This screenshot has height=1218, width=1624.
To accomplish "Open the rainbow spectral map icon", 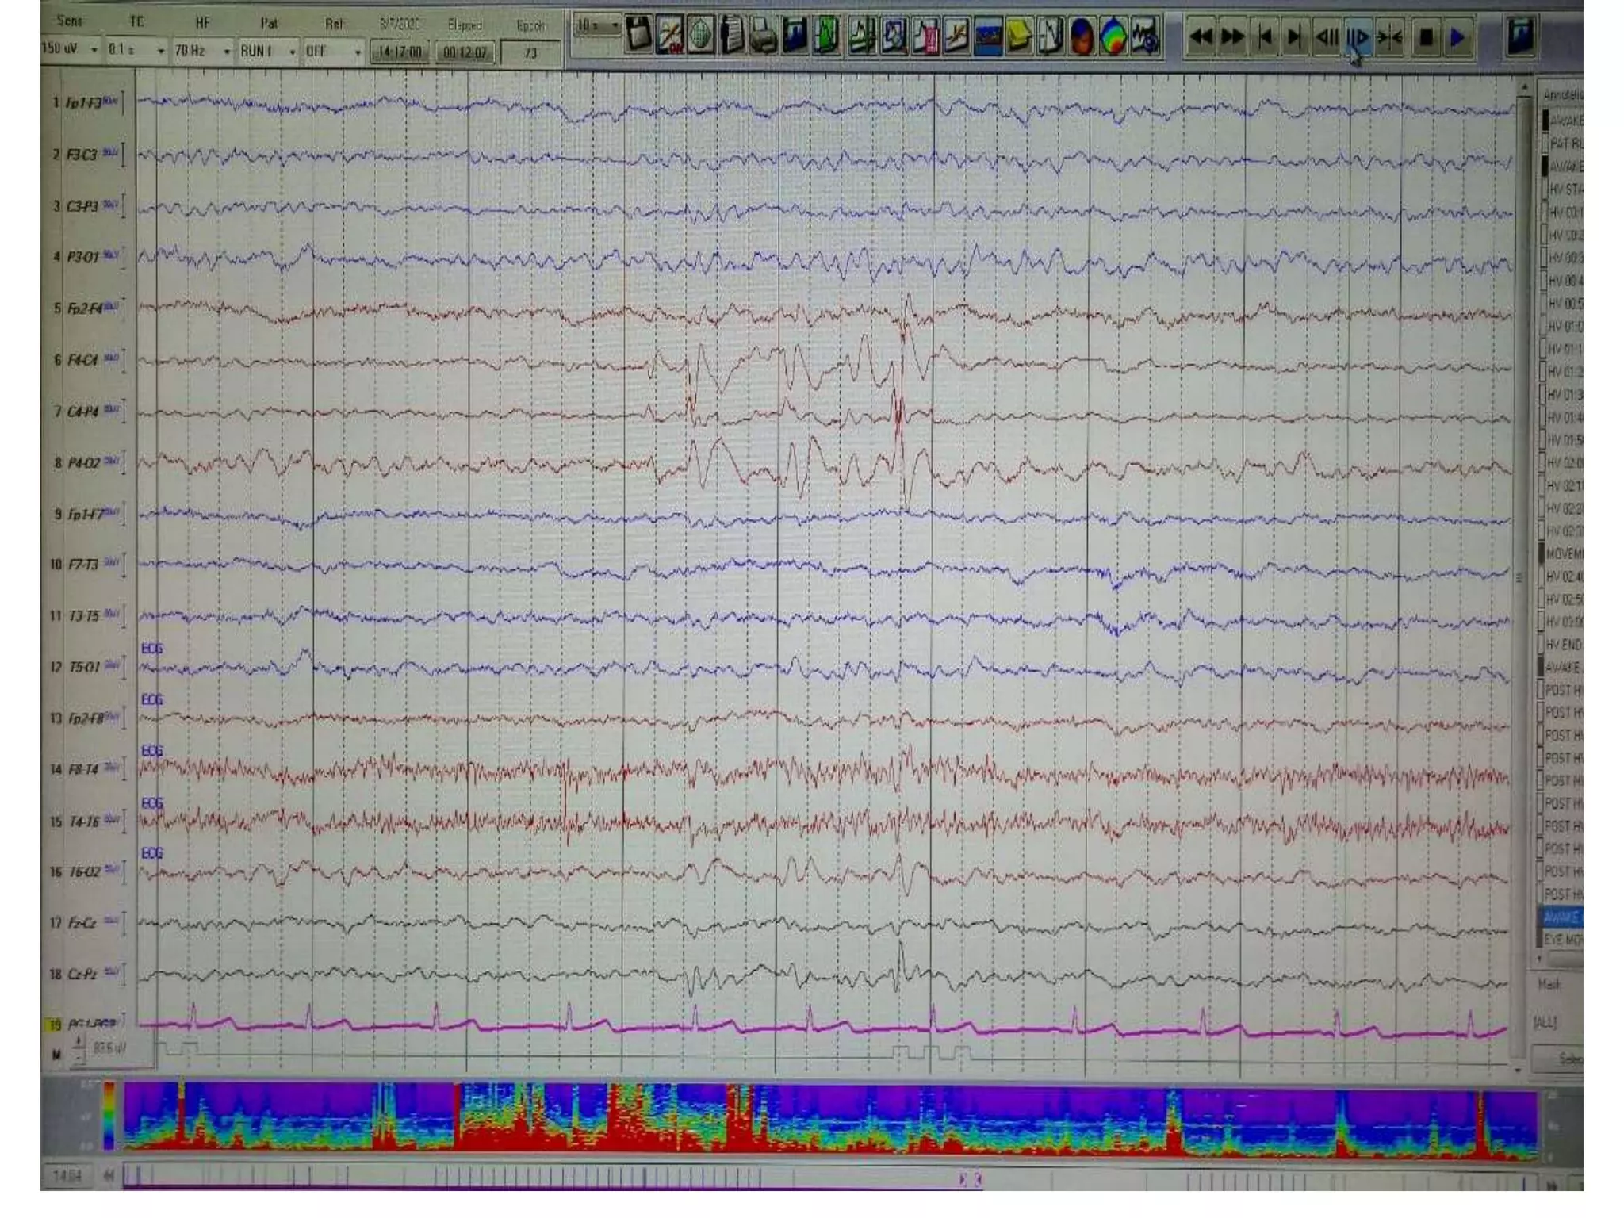I will 1114,36.
